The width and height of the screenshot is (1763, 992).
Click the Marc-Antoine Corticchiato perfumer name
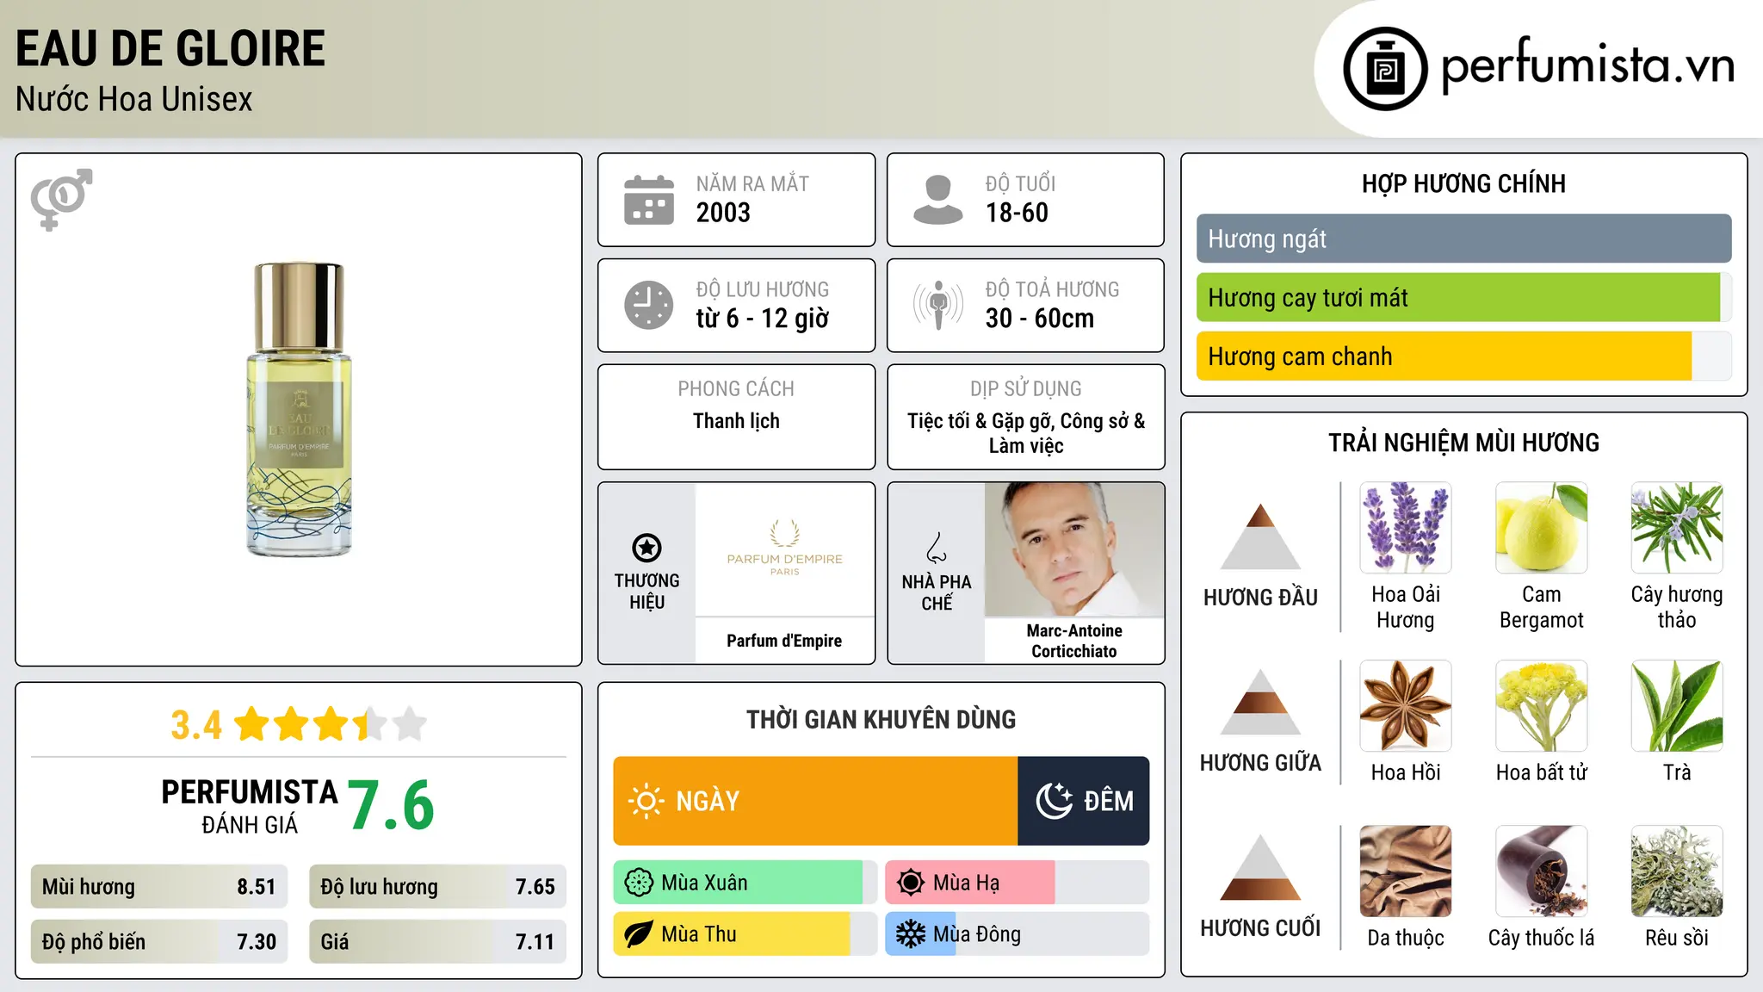1074,641
